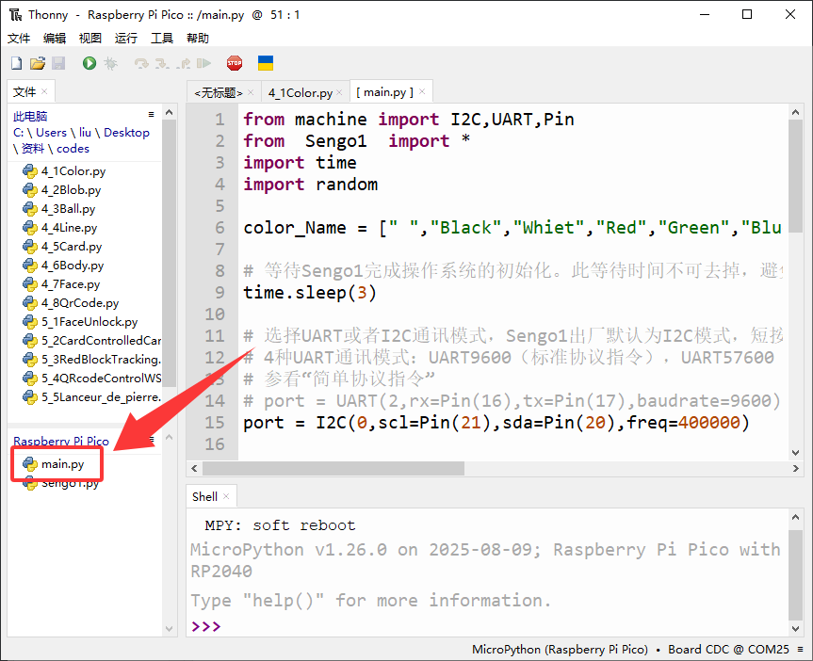Run current script with green play icon

click(89, 63)
